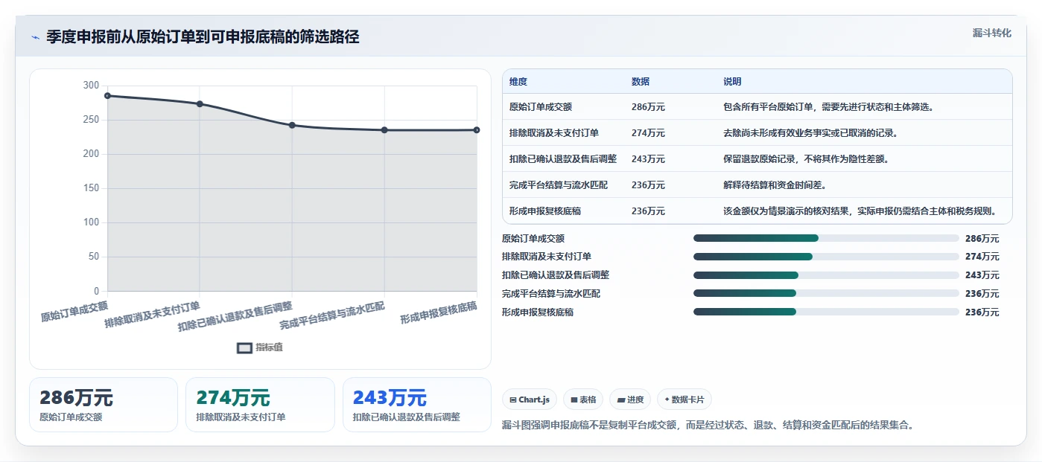Click the progress bar for 形成申报复核底稿

pyautogui.click(x=826, y=312)
